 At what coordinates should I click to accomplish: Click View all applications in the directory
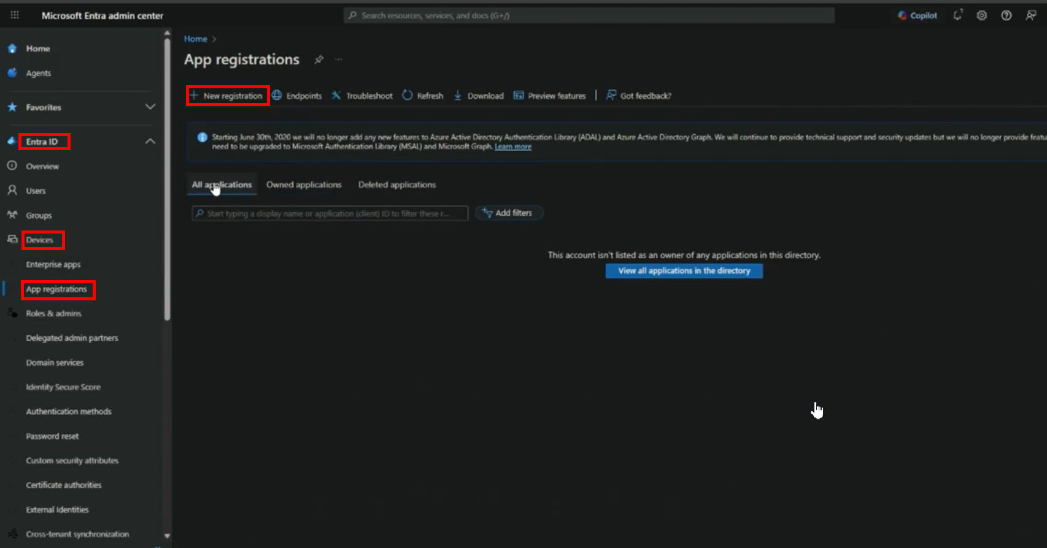(684, 271)
